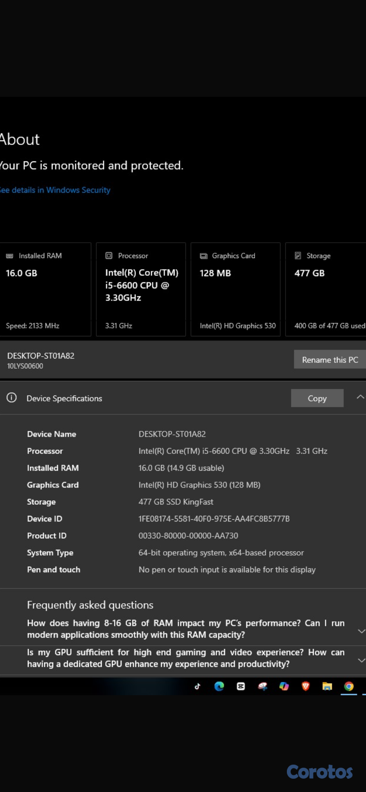Screen dimensions: 366x792
Task: Select the Storage summary card
Action: click(326, 289)
